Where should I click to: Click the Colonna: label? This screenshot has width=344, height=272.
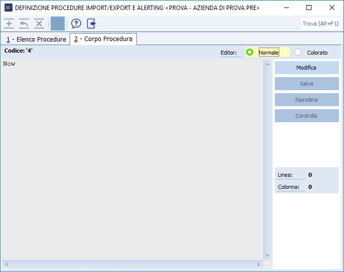point(288,187)
